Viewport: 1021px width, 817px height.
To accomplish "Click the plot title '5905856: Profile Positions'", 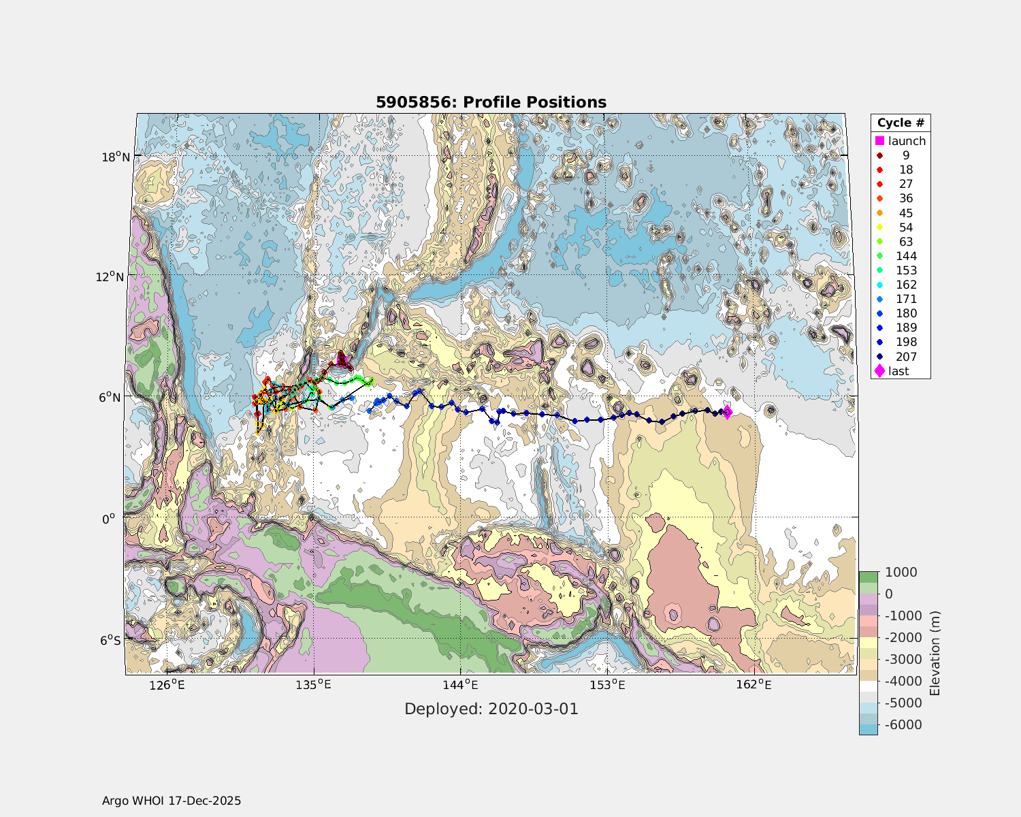I will 491,103.
